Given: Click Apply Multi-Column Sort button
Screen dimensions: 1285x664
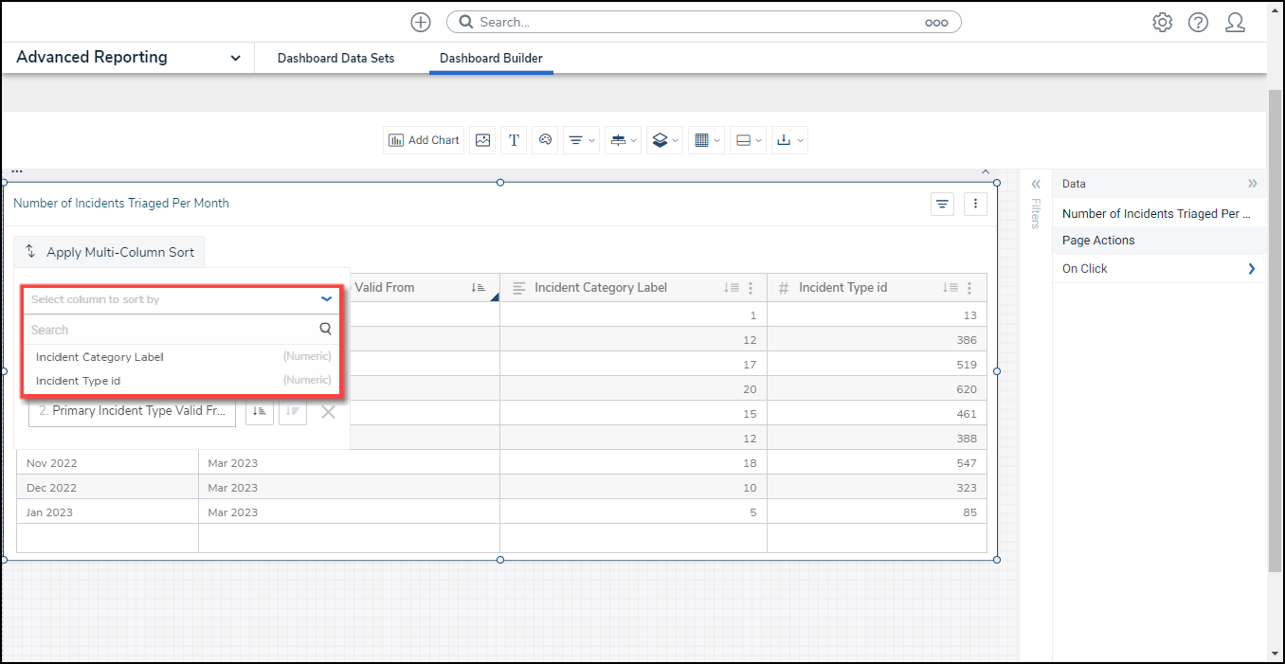Looking at the screenshot, I should (x=109, y=252).
